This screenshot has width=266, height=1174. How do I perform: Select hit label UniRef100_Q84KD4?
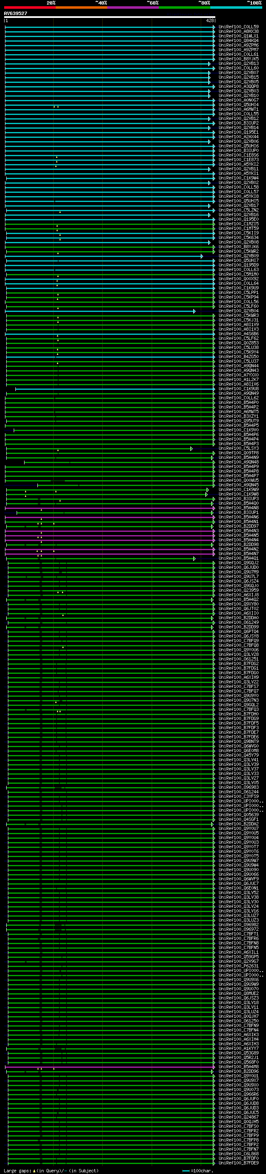[x=239, y=40]
